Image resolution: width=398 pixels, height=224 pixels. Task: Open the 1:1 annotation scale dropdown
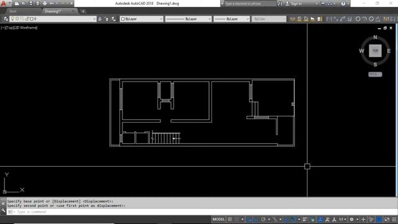pos(343,219)
